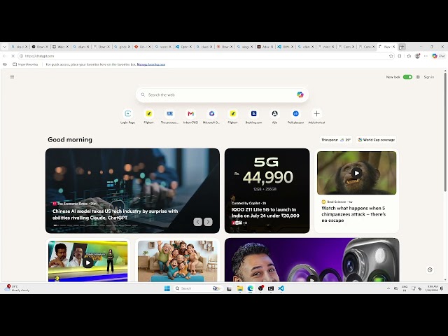Open the browser extensions icon
448x336 pixels.
pyautogui.click(x=400, y=56)
